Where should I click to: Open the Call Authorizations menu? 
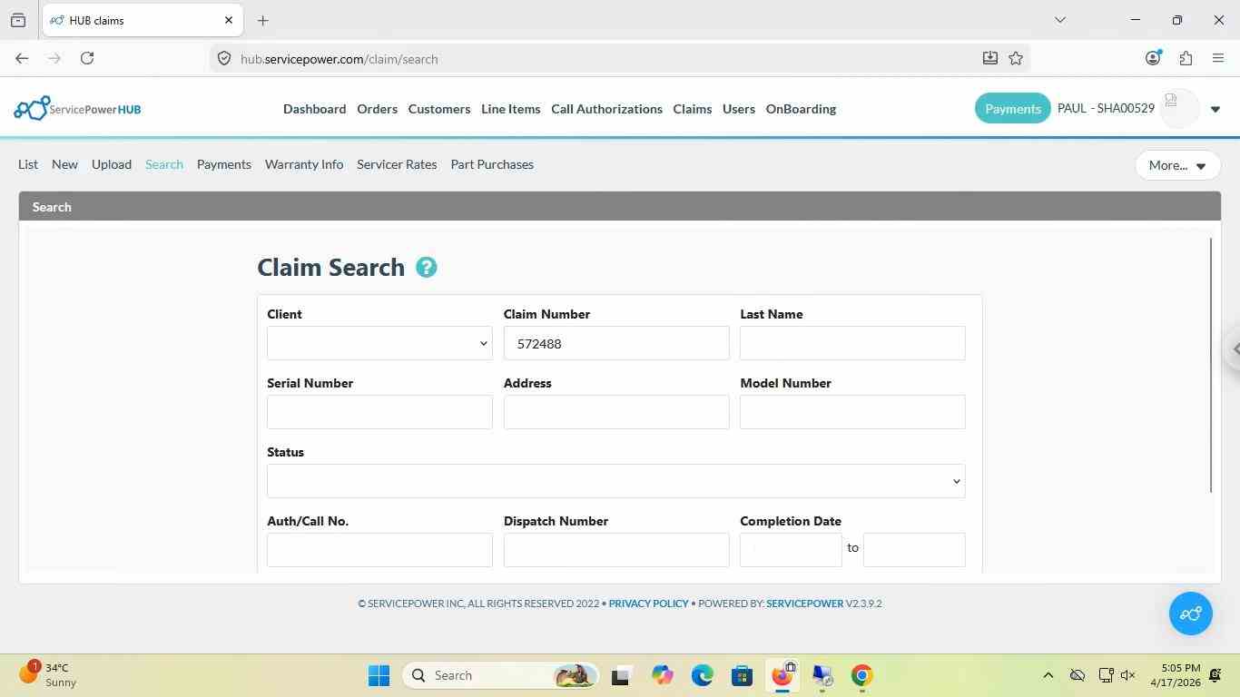(x=606, y=109)
